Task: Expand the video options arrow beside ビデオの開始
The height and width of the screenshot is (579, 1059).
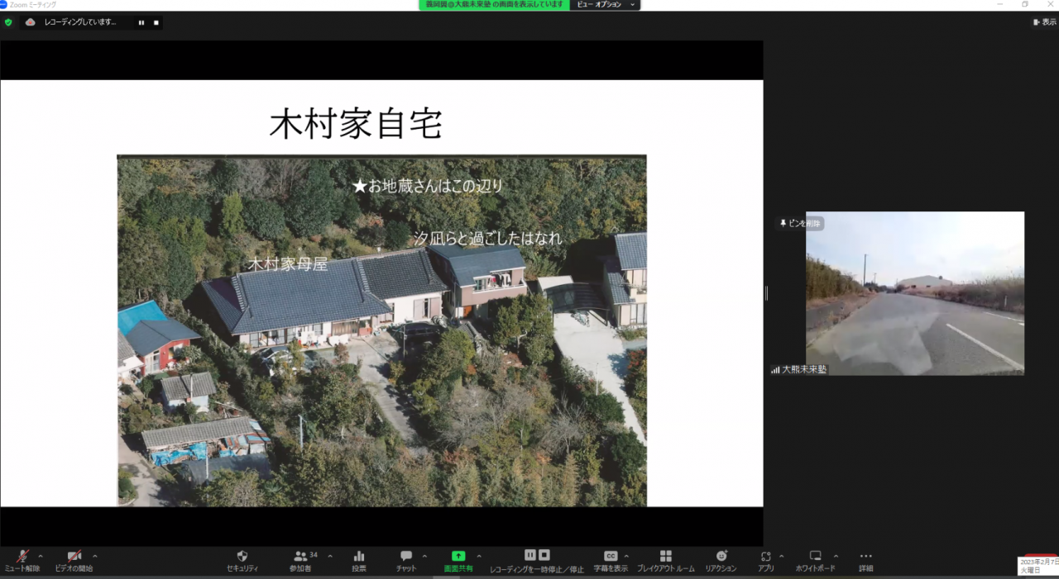Action: (x=95, y=556)
